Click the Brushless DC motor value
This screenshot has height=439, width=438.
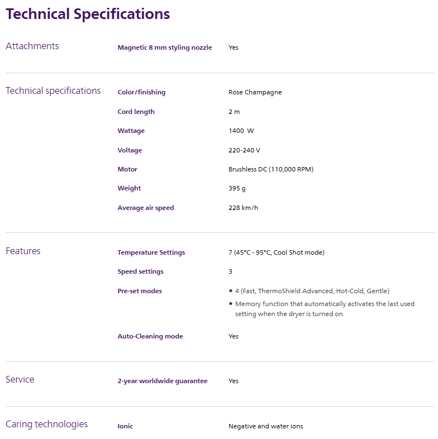click(x=271, y=169)
